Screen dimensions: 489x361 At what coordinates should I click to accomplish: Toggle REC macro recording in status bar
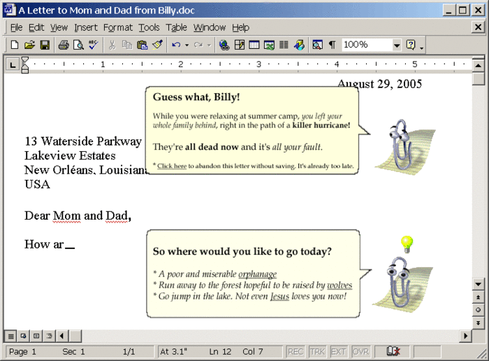pyautogui.click(x=295, y=352)
